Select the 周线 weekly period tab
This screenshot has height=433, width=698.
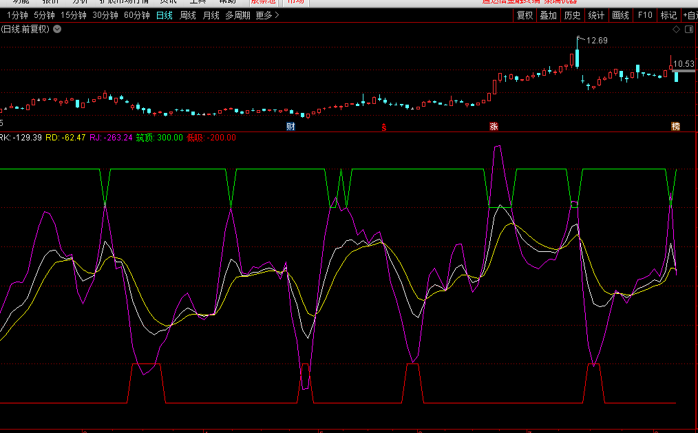click(187, 15)
